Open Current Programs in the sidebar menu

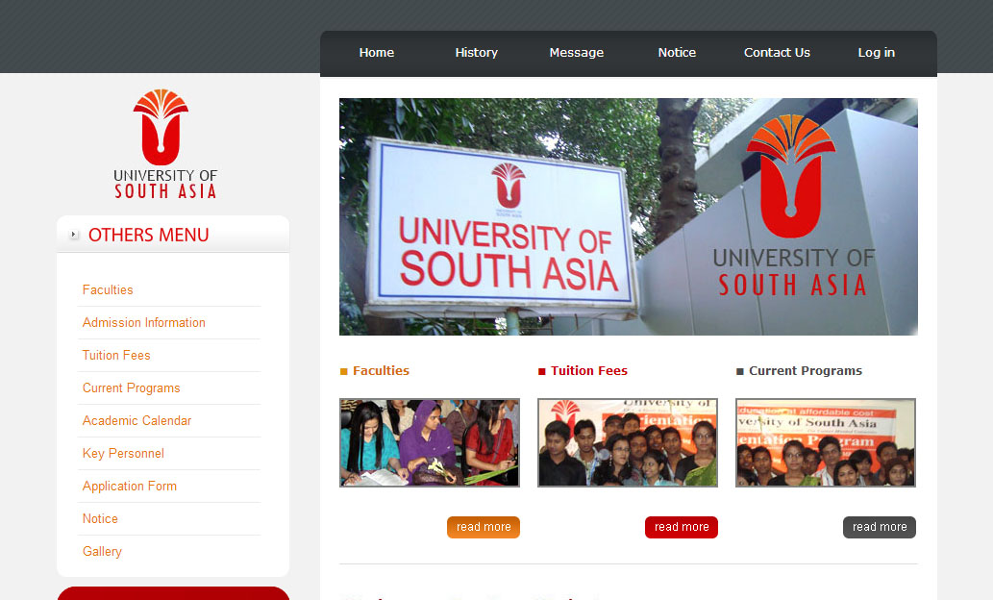(x=131, y=387)
